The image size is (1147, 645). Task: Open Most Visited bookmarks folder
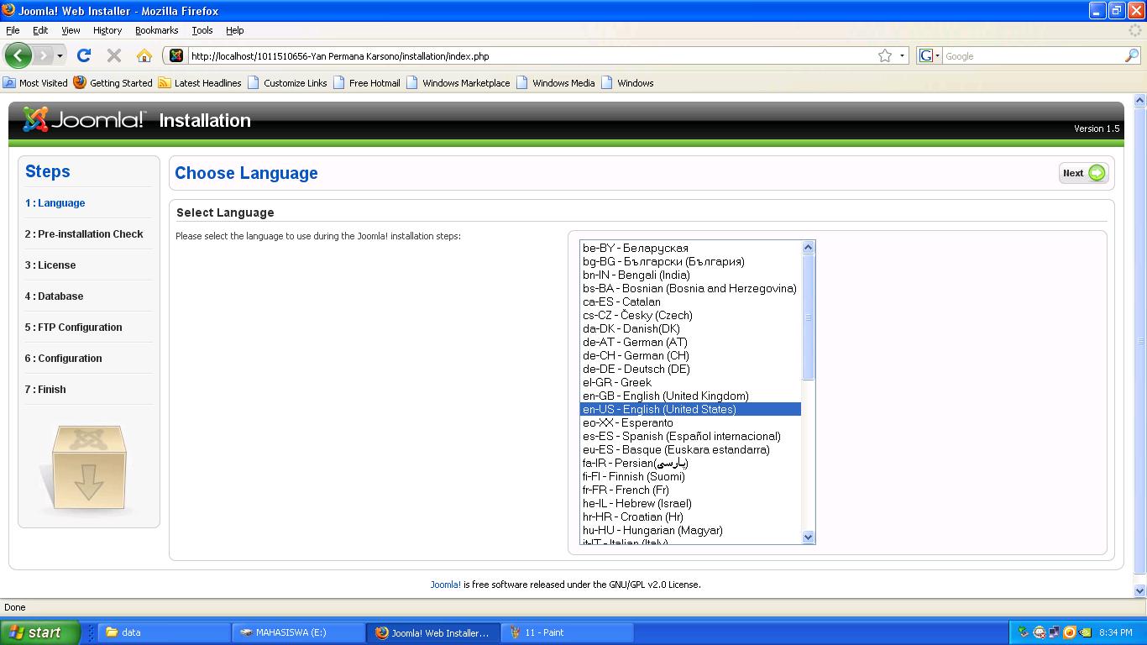[x=35, y=83]
